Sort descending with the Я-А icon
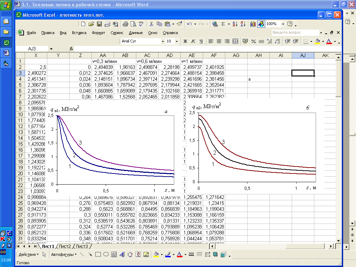The image size is (356, 267). coord(243,24)
